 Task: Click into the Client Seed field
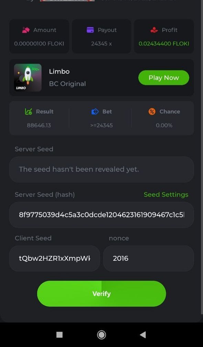[54, 258]
